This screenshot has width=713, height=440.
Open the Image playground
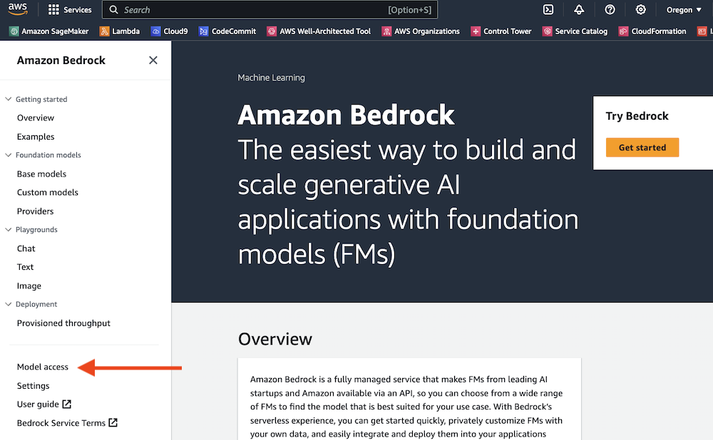[29, 286]
